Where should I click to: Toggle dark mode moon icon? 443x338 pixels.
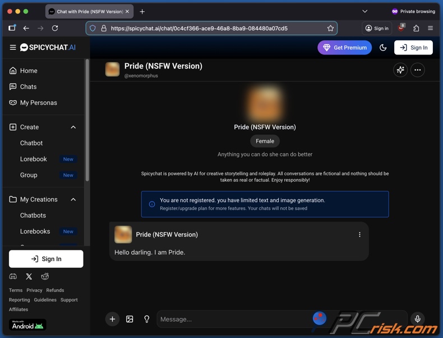click(383, 48)
